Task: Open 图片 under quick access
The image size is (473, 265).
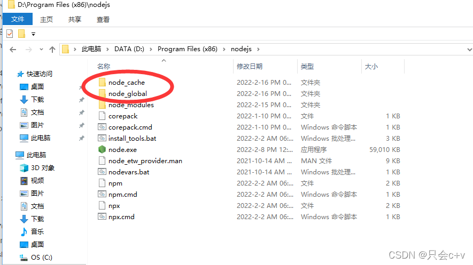Action: (x=37, y=125)
